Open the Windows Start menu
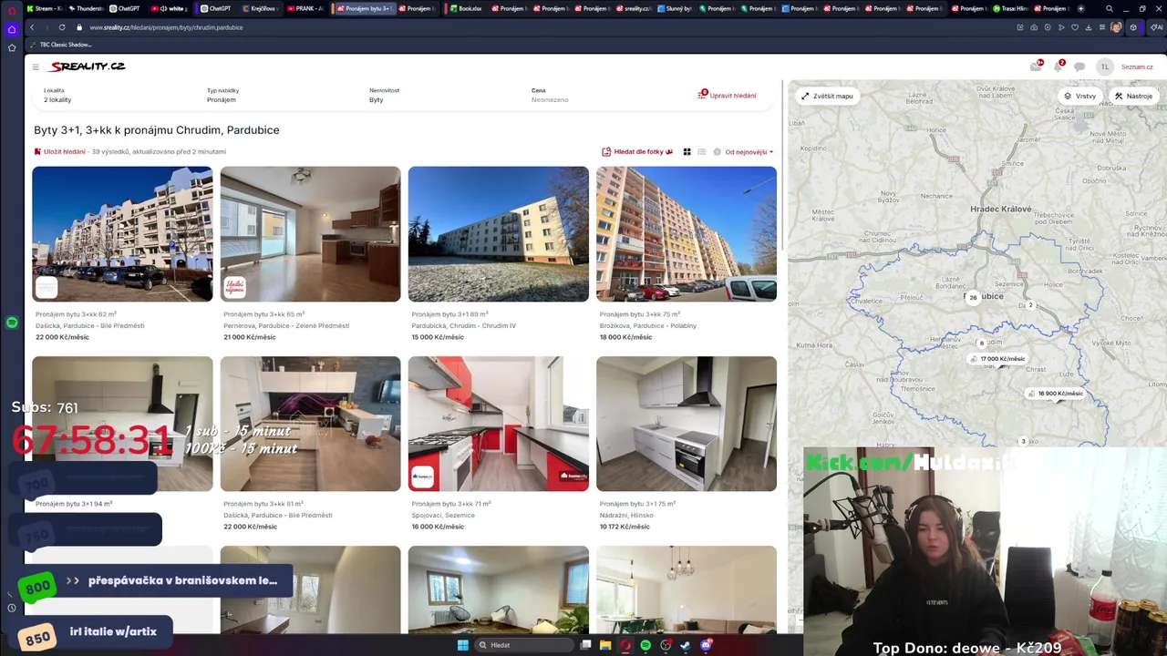 point(462,645)
